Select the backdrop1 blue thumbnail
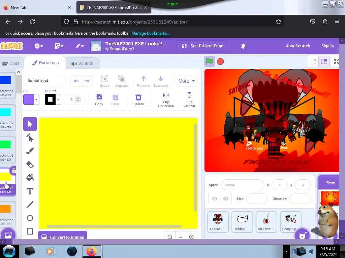Screen dimensions: 345x258 (7, 85)
